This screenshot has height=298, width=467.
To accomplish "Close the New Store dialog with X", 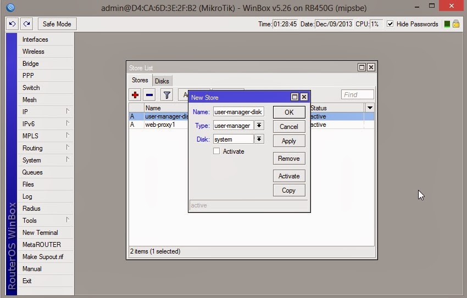I will pos(304,97).
